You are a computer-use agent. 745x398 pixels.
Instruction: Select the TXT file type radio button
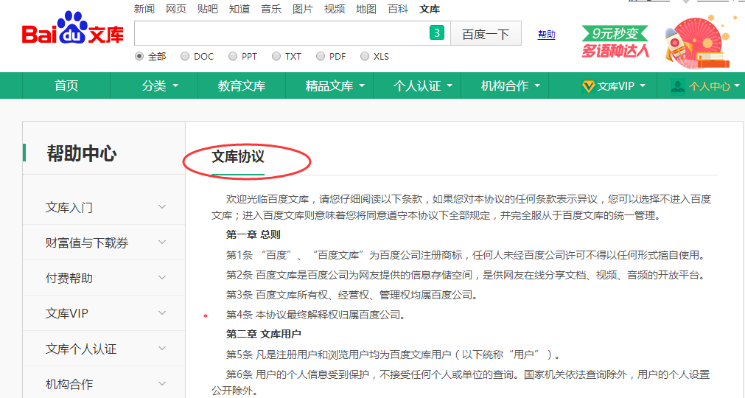[x=276, y=56]
